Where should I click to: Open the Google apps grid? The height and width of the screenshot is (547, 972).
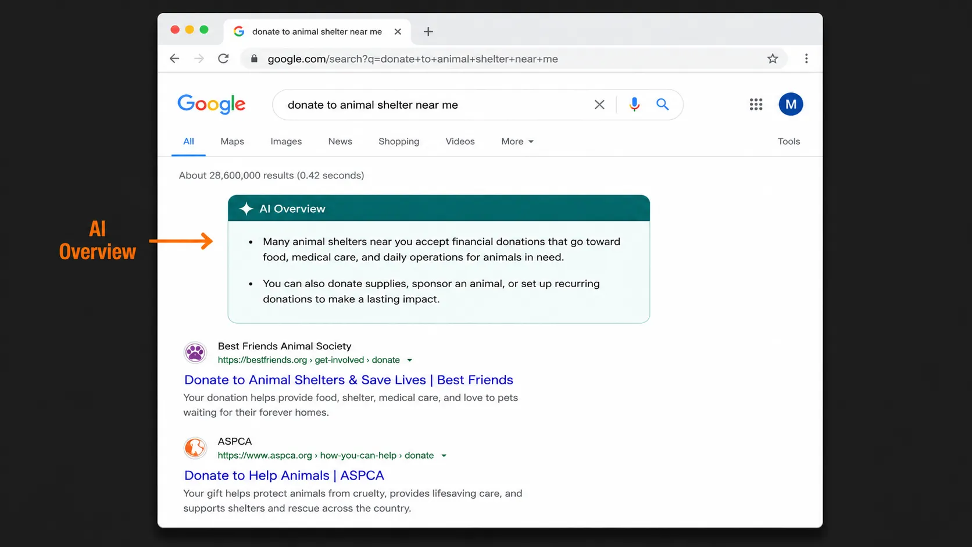756,105
